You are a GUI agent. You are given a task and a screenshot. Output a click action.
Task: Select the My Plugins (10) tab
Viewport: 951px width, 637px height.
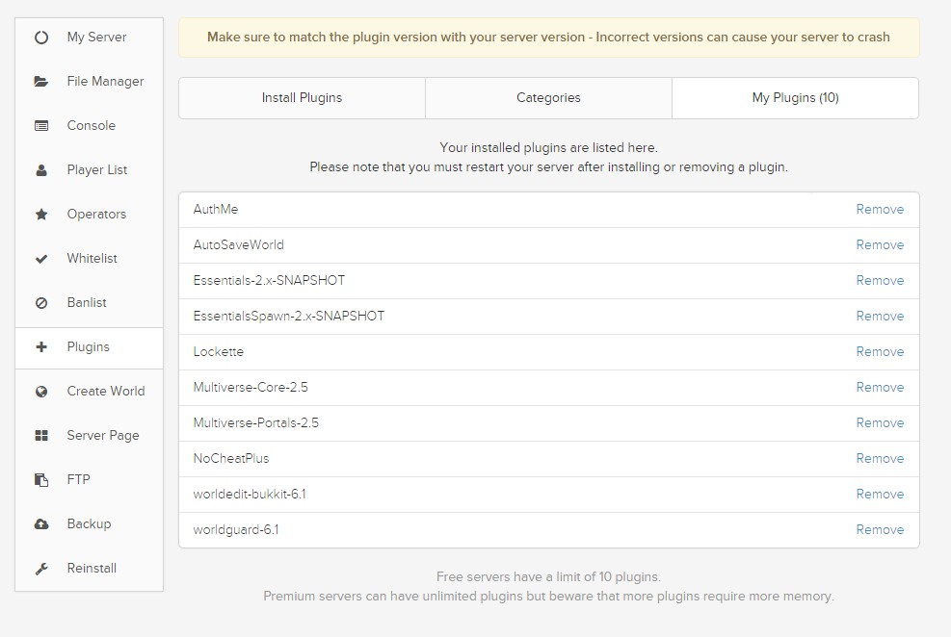click(x=795, y=98)
